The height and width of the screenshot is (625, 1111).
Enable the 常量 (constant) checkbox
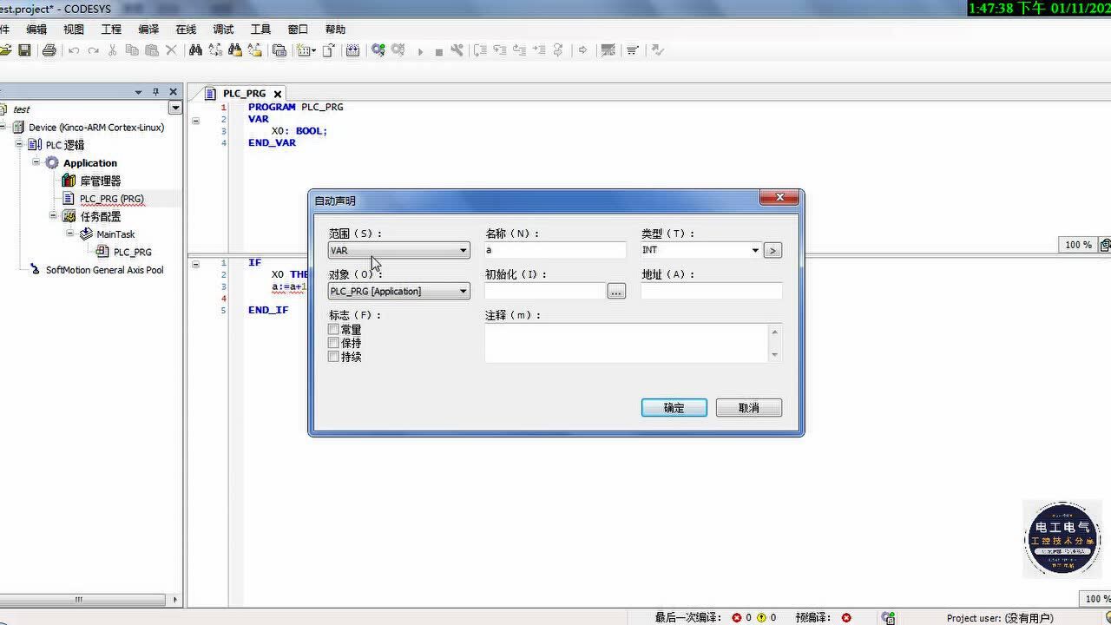click(x=333, y=329)
